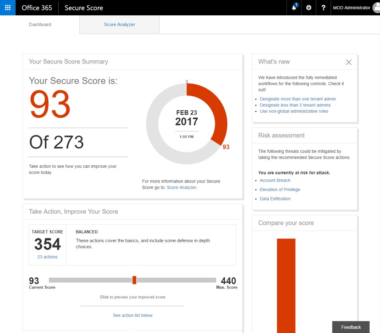
Task: Click 'Your Secure Score Summary' heading
Action: (68, 62)
